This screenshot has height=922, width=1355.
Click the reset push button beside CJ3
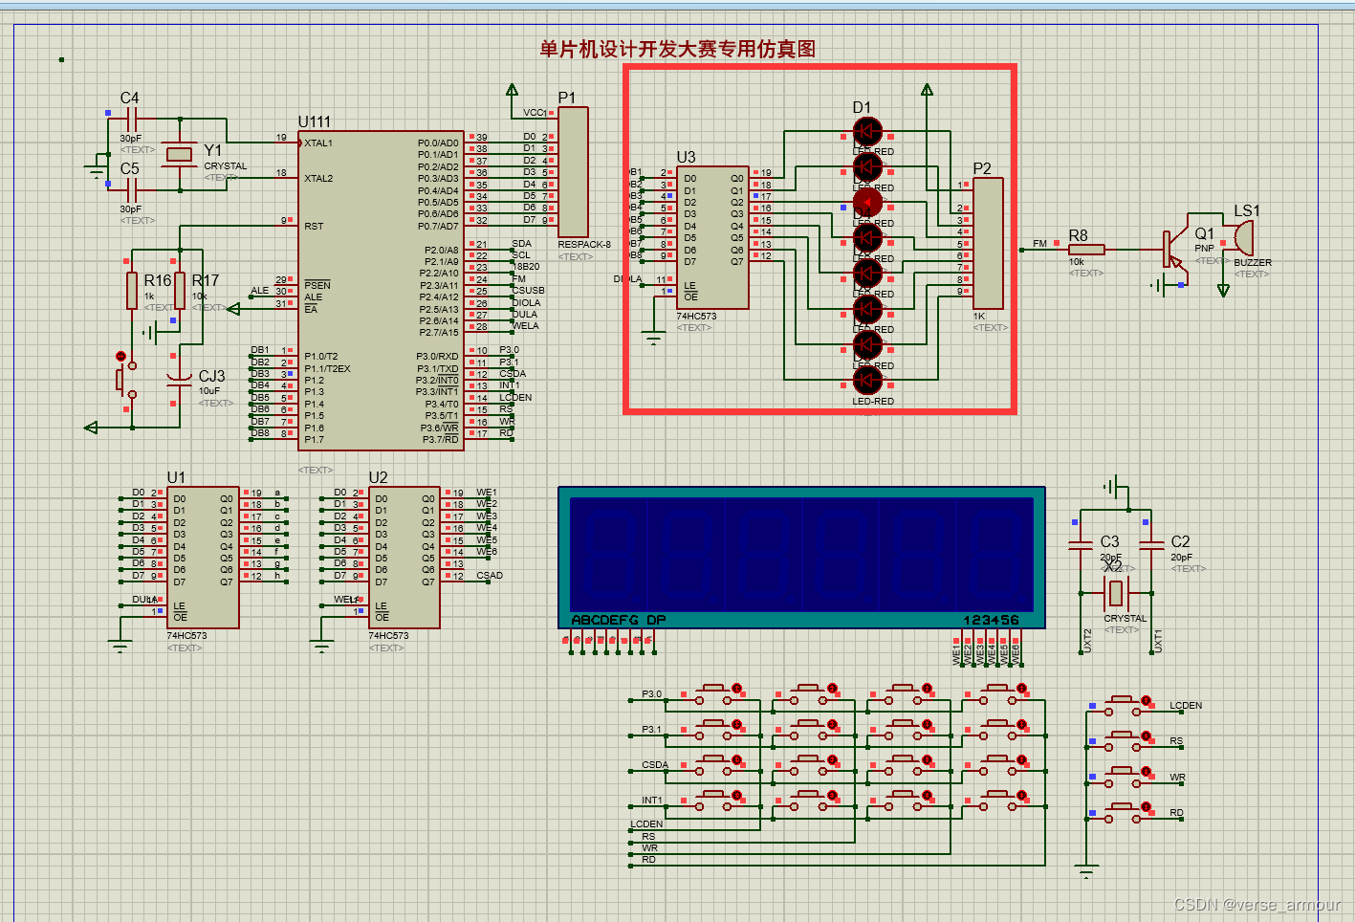click(124, 380)
